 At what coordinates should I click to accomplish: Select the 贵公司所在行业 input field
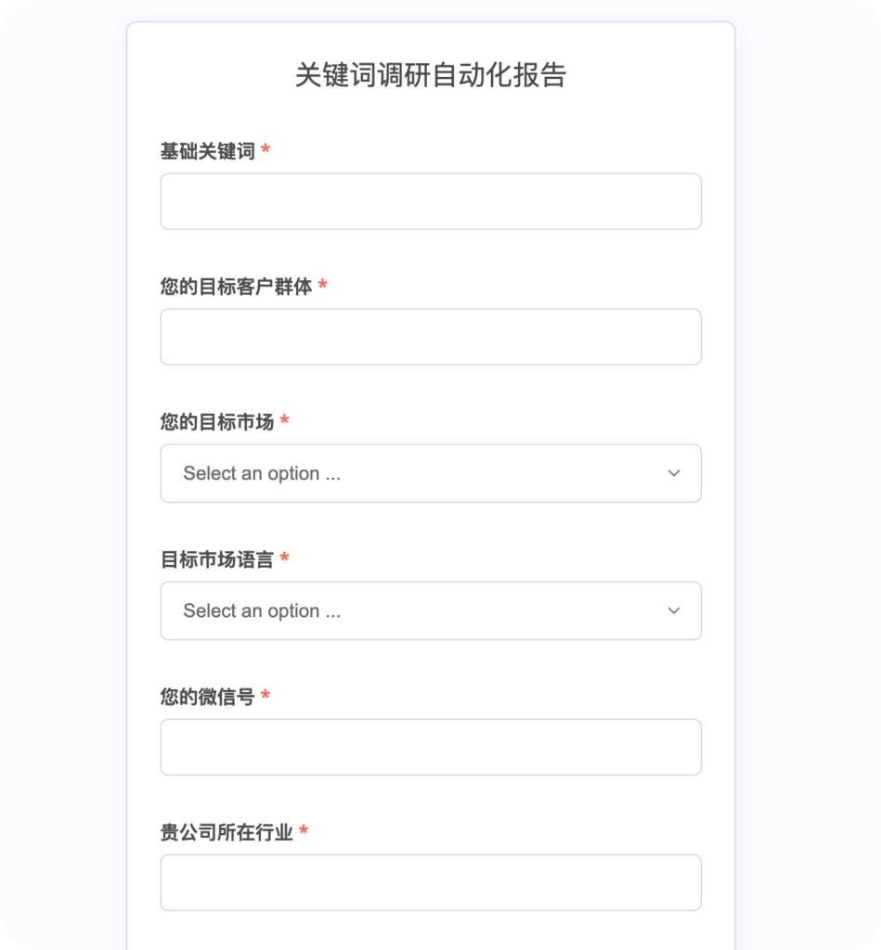coord(430,882)
